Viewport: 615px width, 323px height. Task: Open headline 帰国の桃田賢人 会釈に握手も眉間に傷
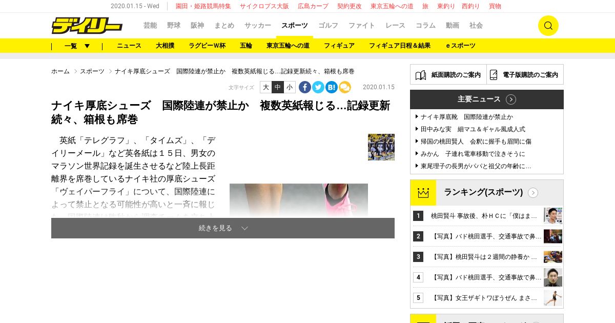[x=476, y=142]
